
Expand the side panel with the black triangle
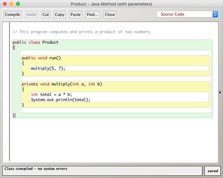coord(220,92)
